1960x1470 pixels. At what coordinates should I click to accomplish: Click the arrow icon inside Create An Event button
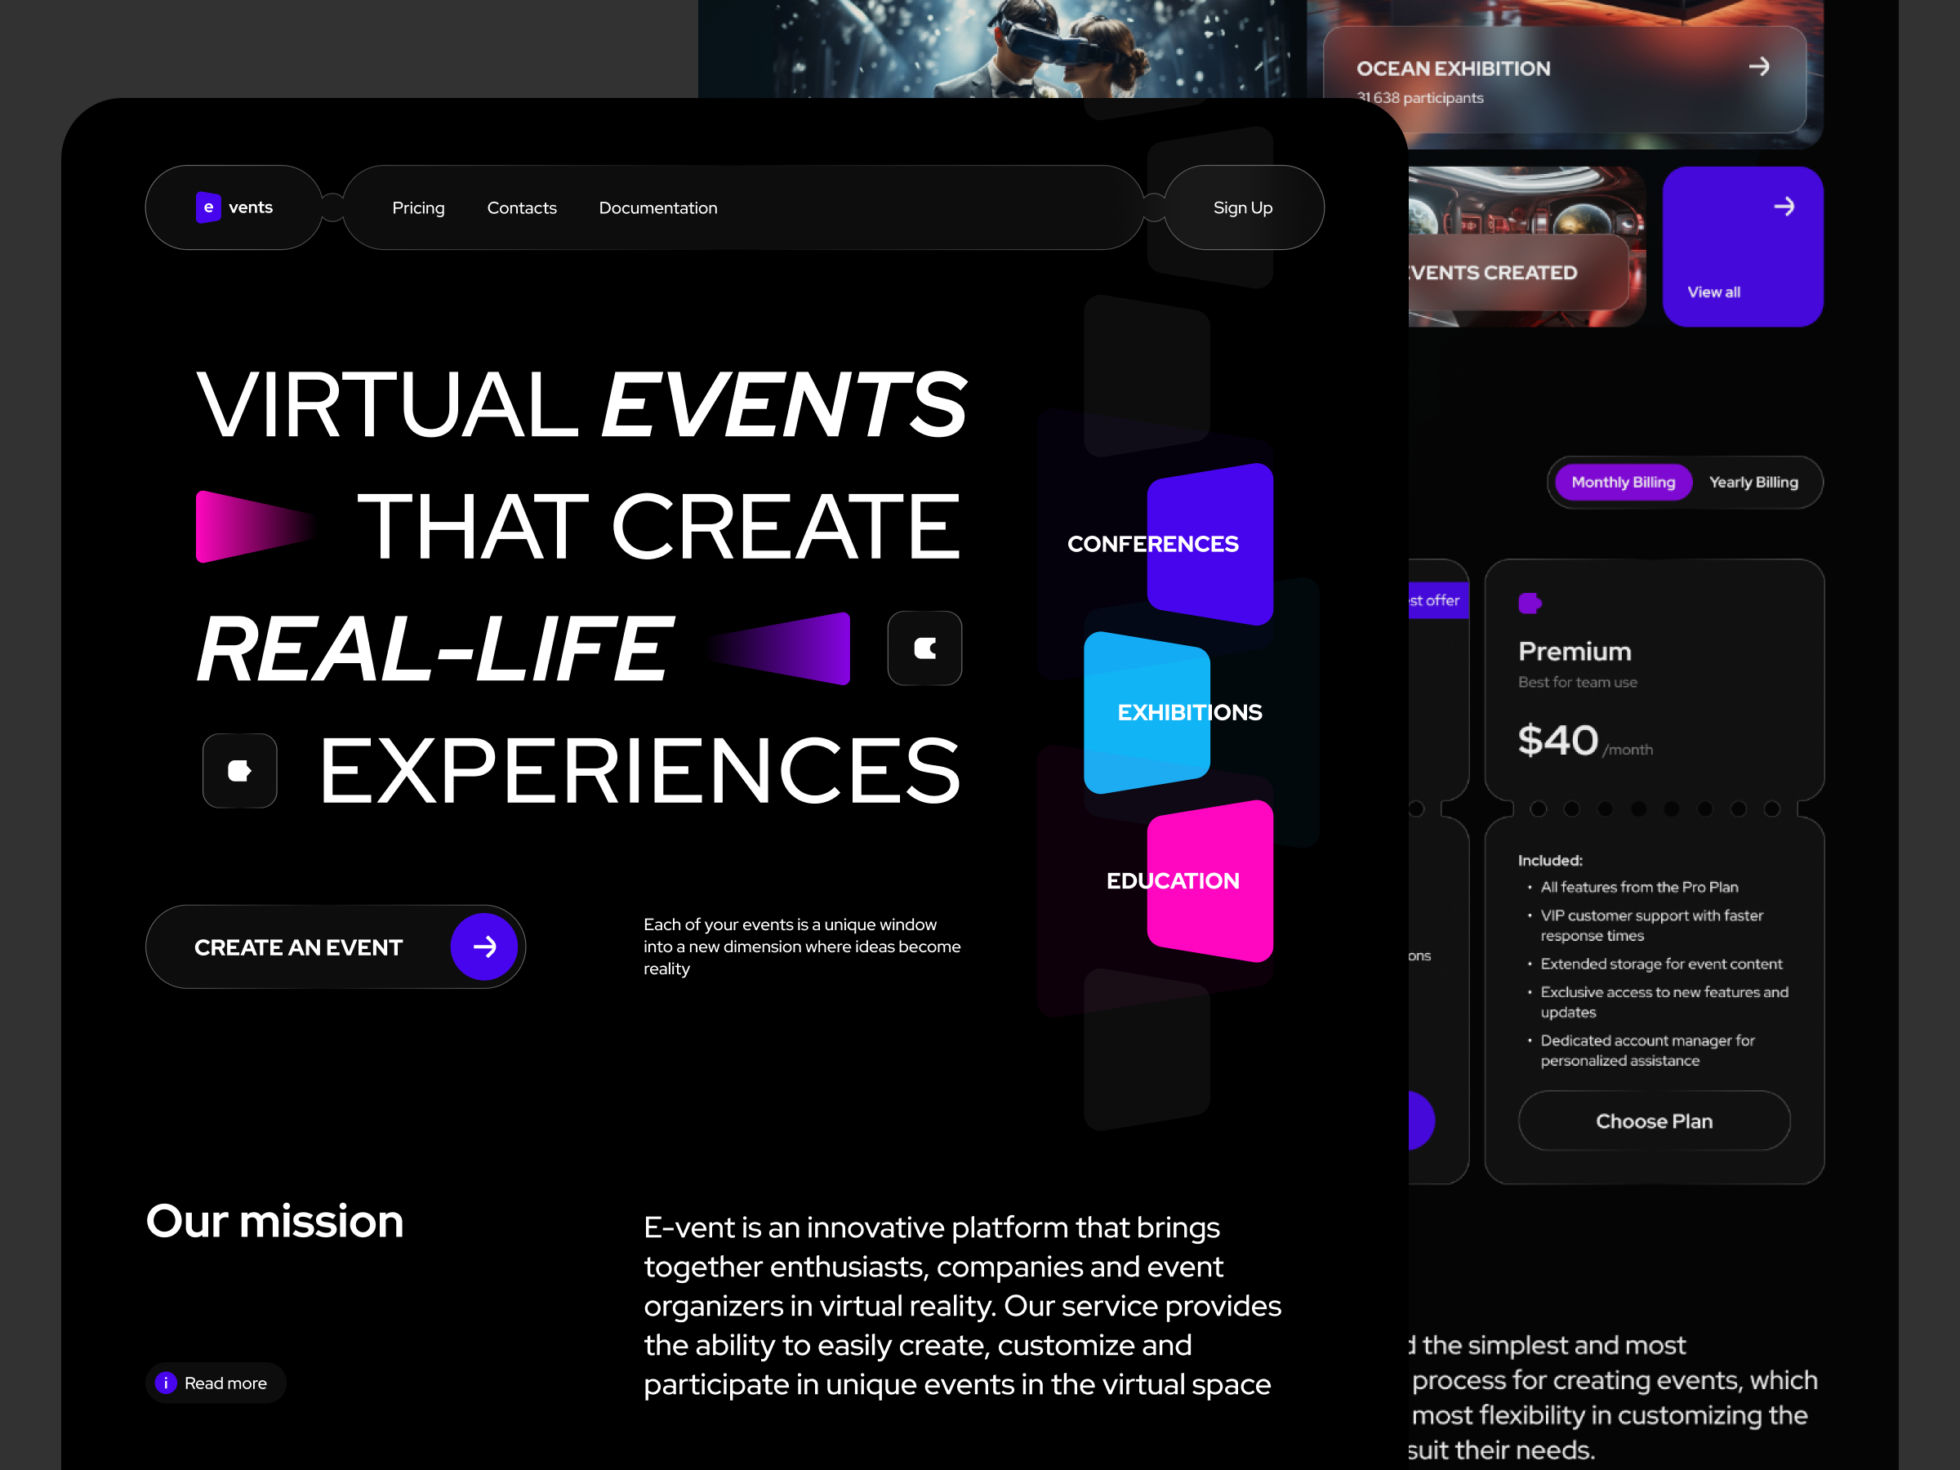(x=484, y=947)
